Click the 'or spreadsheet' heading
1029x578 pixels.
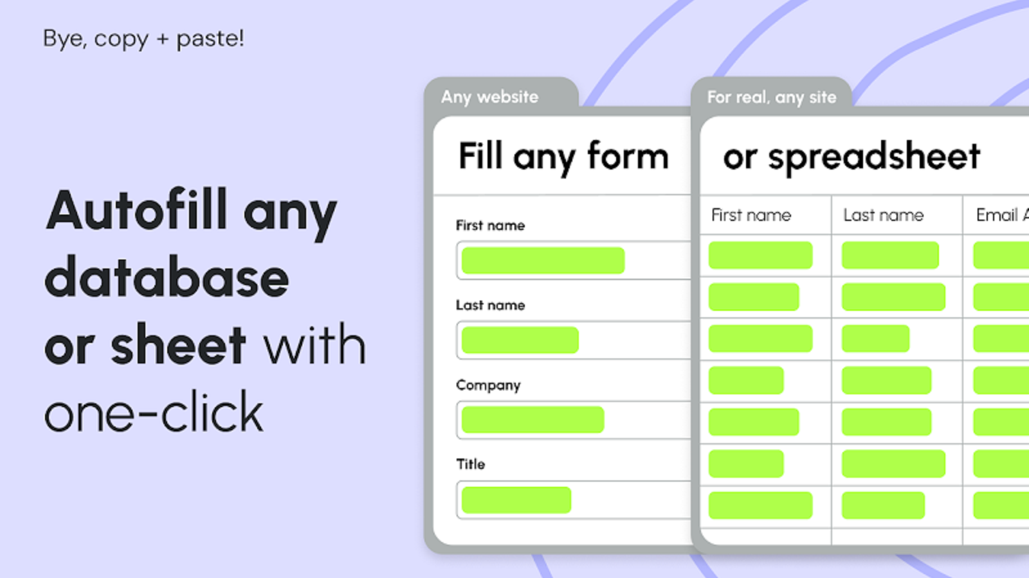[x=851, y=157]
